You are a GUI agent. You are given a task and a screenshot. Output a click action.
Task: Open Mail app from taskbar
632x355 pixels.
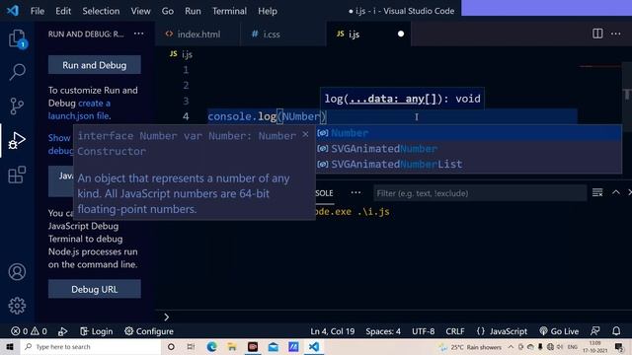(x=273, y=346)
